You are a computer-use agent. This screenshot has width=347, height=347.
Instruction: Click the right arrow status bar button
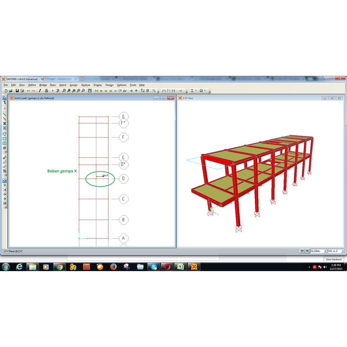point(307,251)
